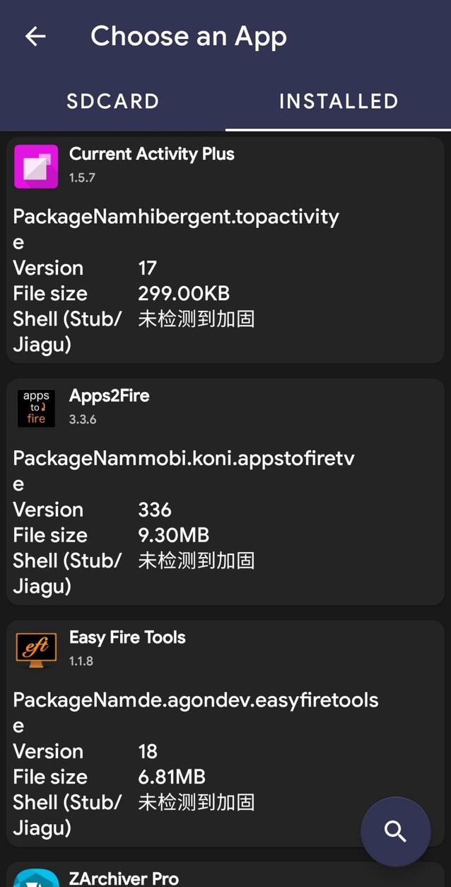Click version number 336 for Apps2Fire

pos(154,509)
